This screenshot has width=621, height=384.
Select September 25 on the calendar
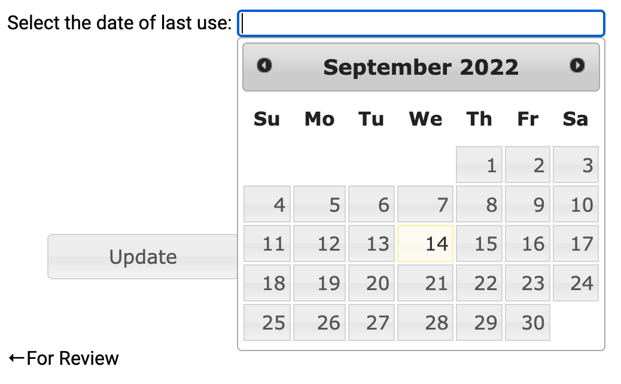pos(267,322)
